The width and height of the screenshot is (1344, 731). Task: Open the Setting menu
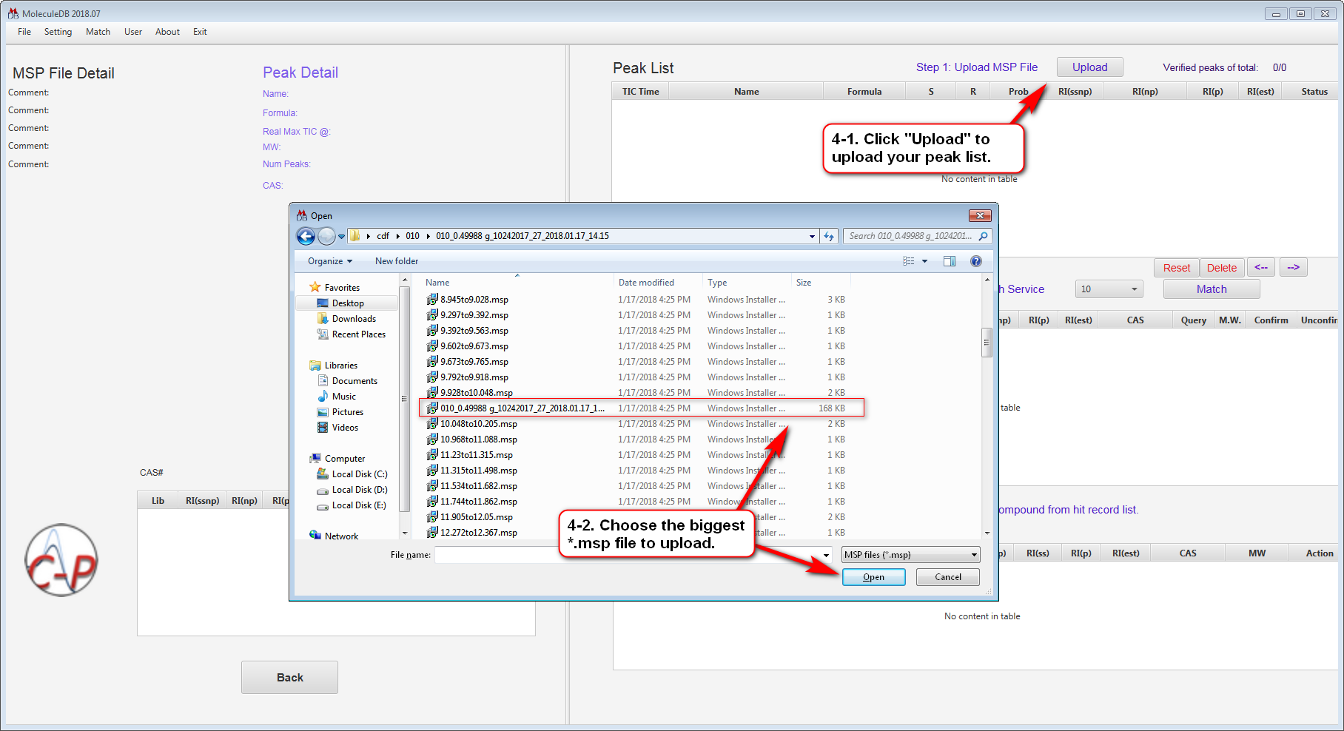click(58, 32)
